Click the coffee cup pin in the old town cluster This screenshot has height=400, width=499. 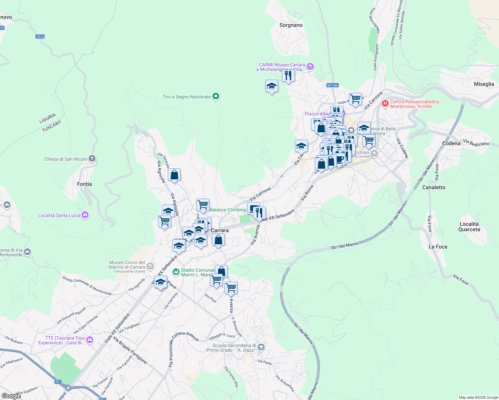[x=340, y=159]
